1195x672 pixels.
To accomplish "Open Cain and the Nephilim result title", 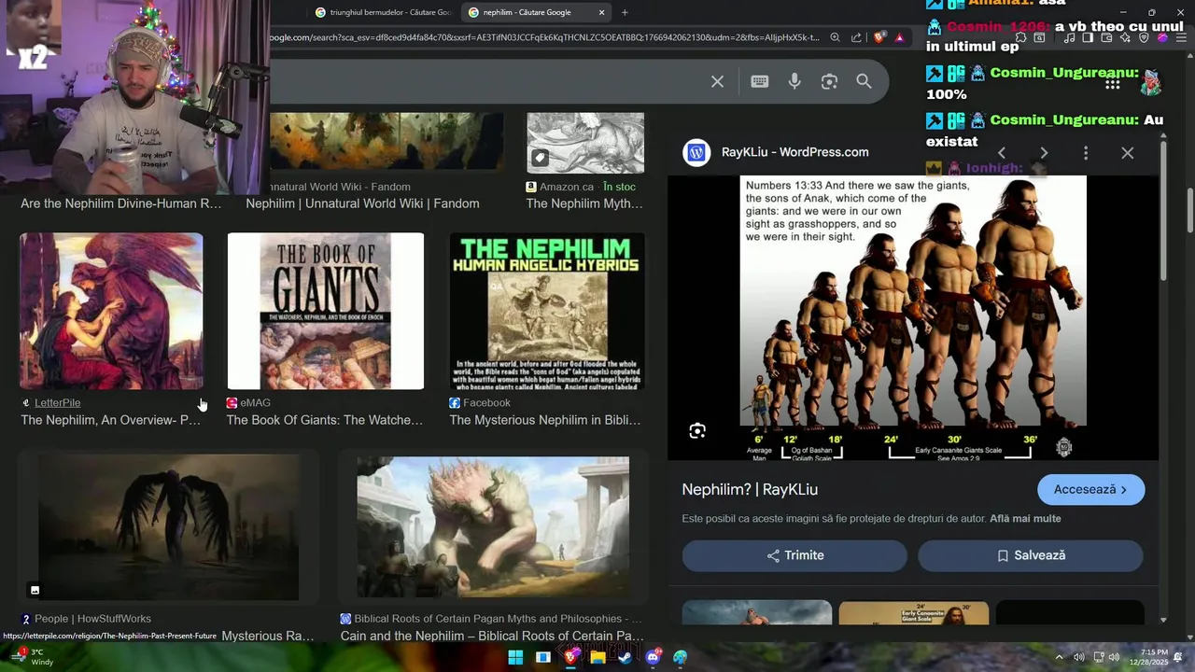I will (492, 637).
